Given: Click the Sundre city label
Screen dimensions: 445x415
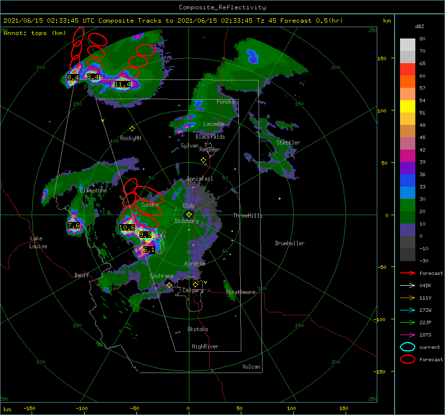Looking at the screenshot, I should [x=150, y=204].
